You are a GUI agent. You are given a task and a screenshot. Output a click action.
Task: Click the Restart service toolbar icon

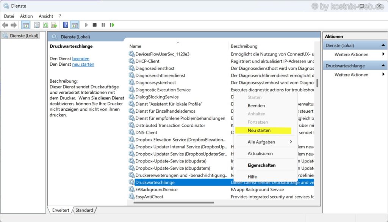pyautogui.click(x=112, y=25)
